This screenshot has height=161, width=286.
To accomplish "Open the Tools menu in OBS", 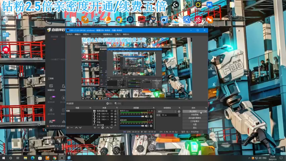I will [118, 34].
